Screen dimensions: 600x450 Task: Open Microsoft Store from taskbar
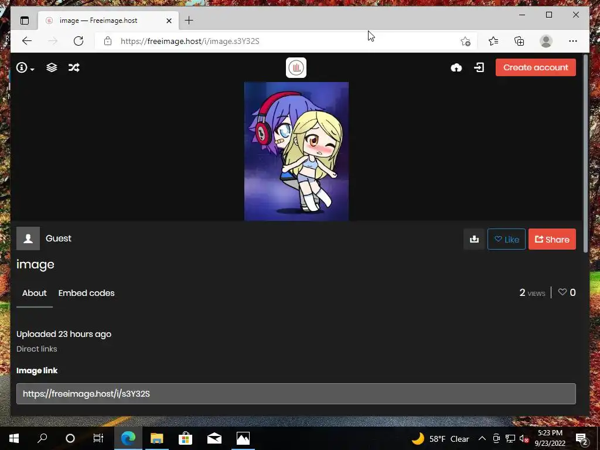pyautogui.click(x=186, y=438)
